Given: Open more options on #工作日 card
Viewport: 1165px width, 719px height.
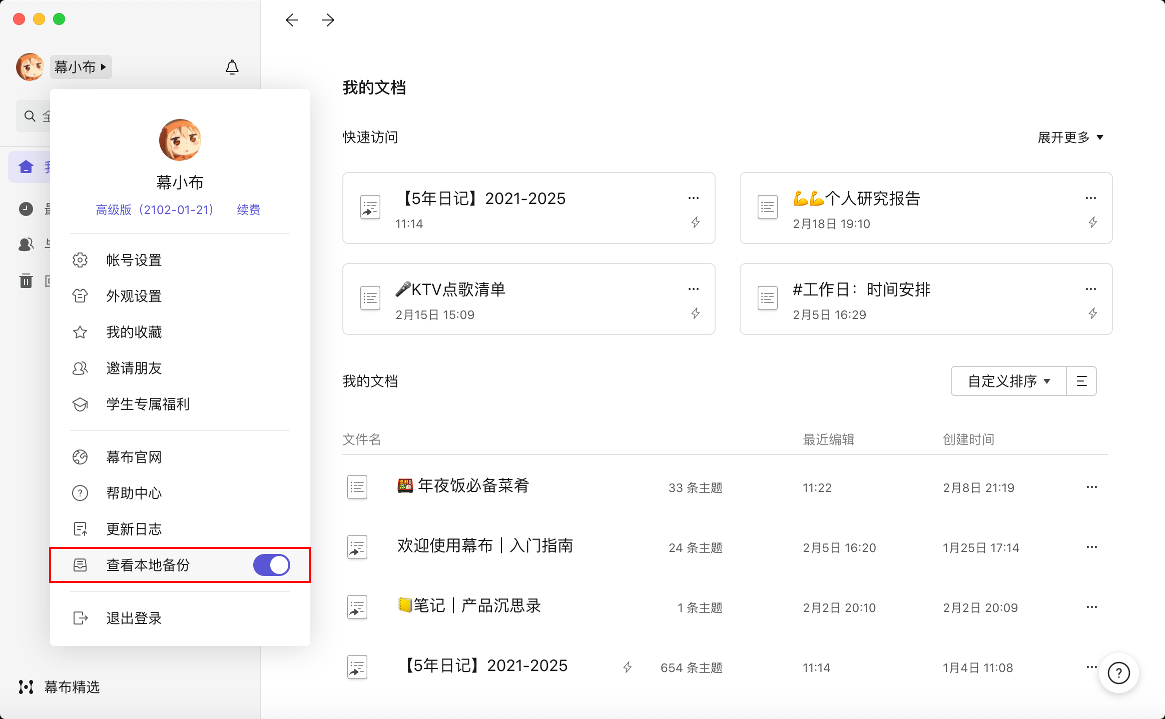Looking at the screenshot, I should coord(1091,289).
